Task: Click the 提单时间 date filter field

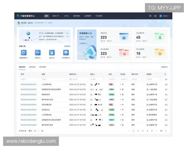Action: click(78, 79)
